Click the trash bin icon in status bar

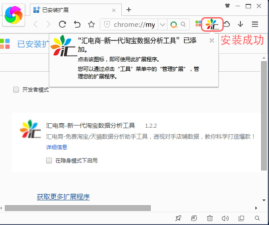(x=210, y=218)
